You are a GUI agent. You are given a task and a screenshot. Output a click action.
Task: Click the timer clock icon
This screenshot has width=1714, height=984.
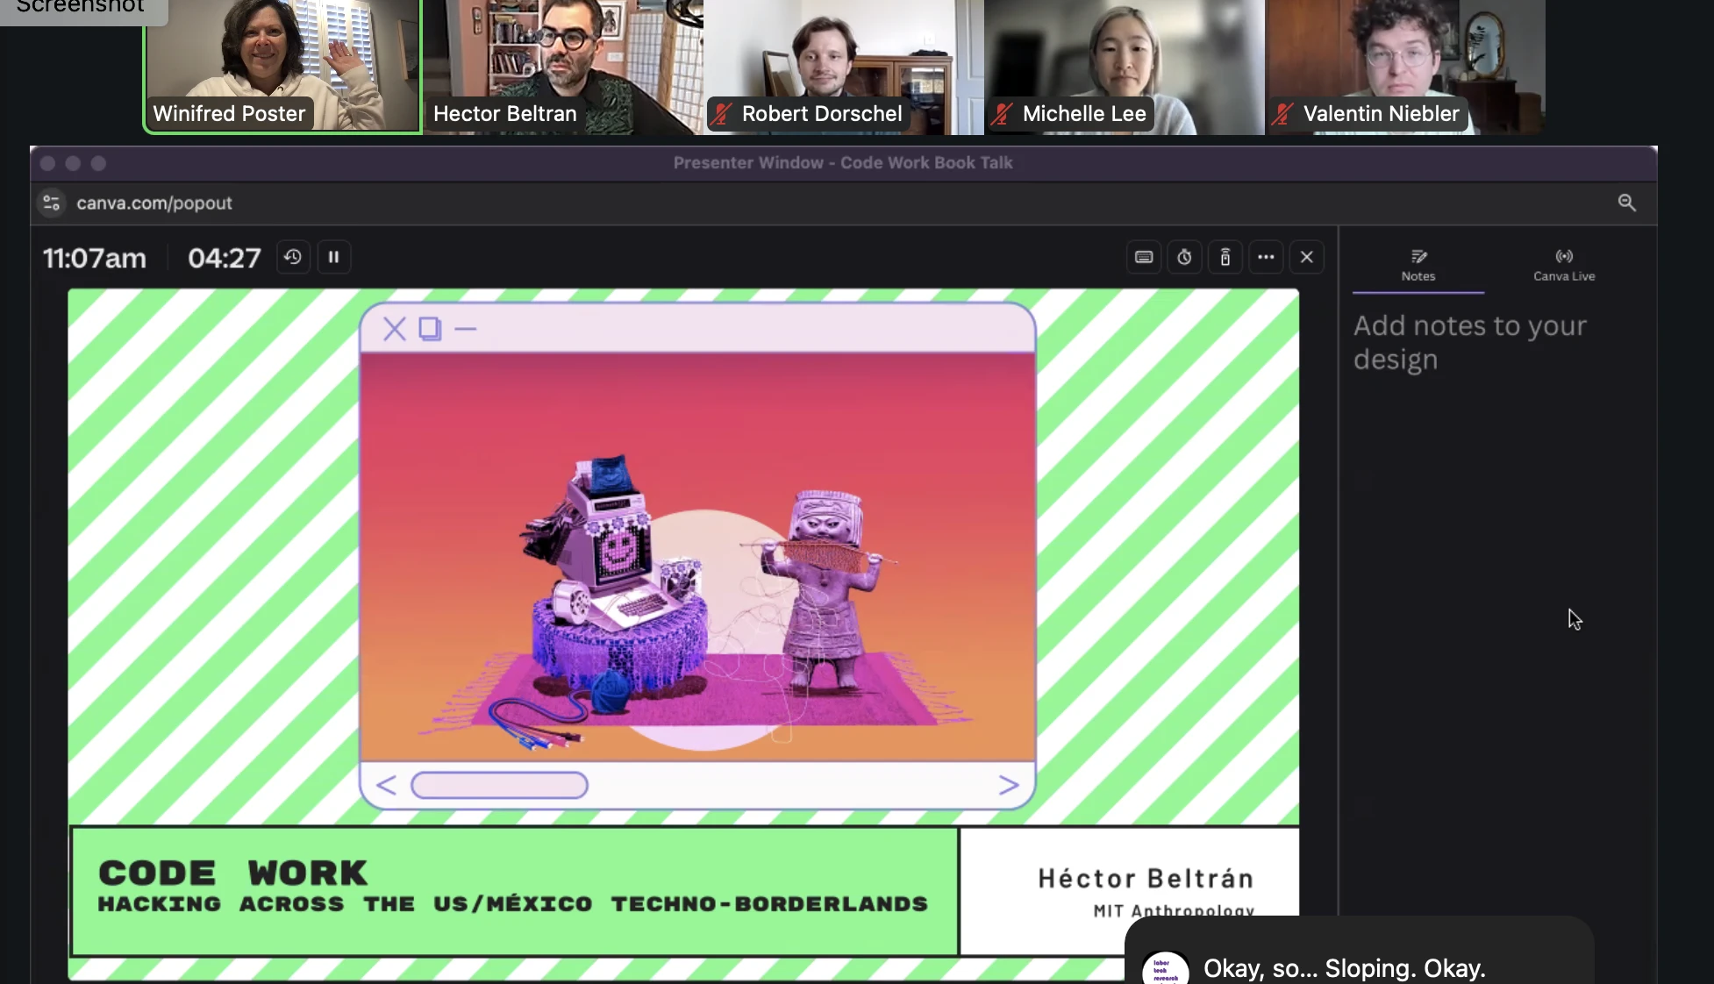[1184, 257]
